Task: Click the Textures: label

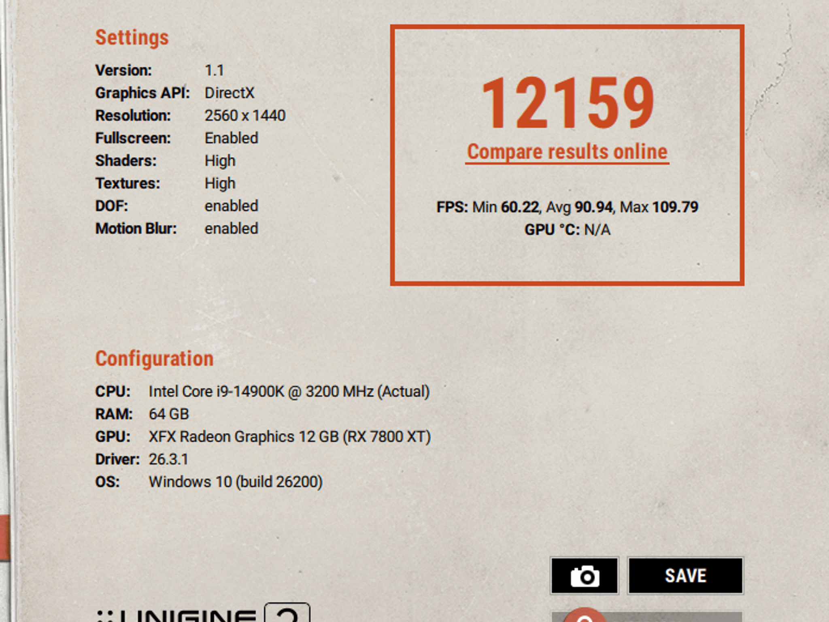Action: (128, 184)
